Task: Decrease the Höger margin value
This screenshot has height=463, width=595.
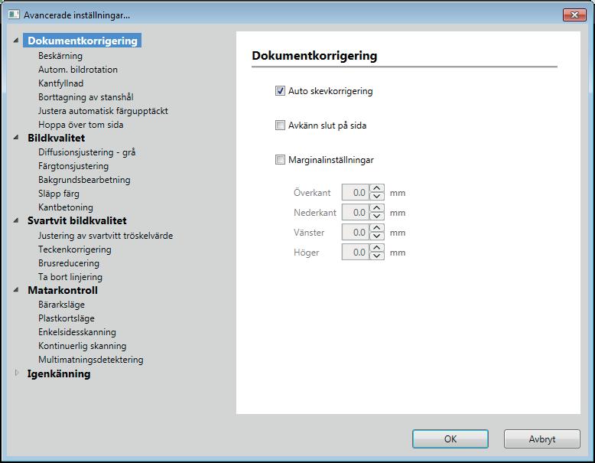Action: (x=376, y=256)
